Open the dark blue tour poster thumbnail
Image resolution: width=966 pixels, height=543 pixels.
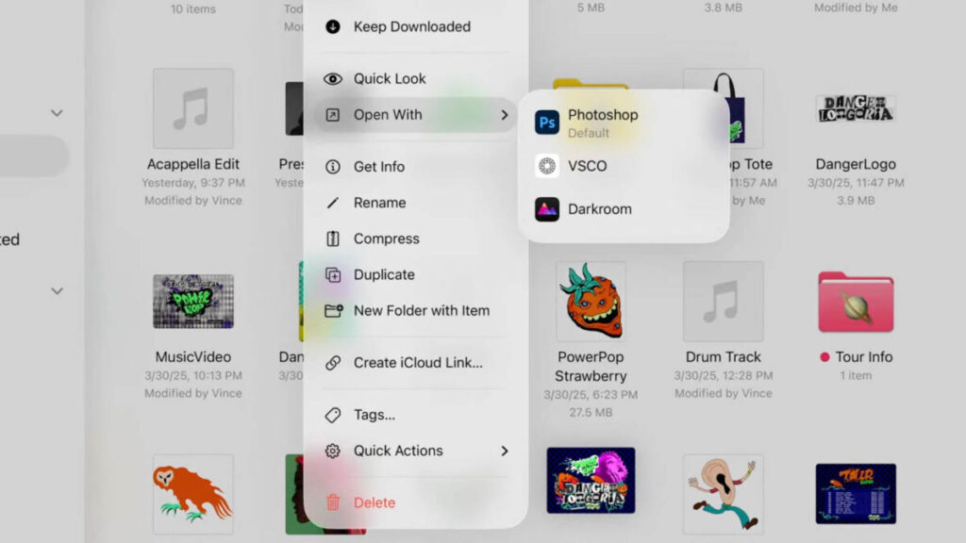pos(856,494)
